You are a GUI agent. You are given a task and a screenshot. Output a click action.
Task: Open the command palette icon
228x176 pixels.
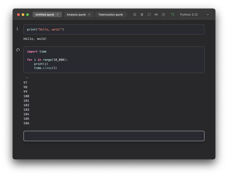click(x=135, y=15)
